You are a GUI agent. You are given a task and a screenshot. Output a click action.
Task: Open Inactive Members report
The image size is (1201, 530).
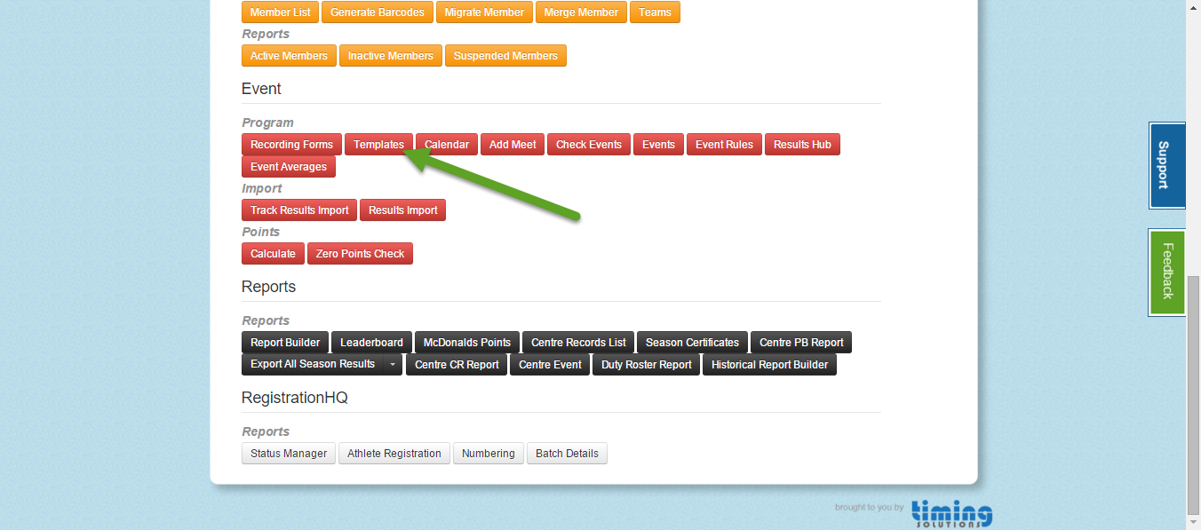390,55
